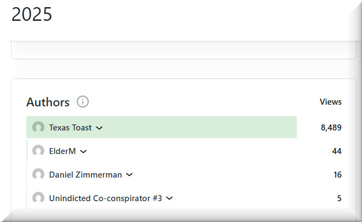This screenshot has height=222, width=362.
Task: Click the 5 views value in last row
Action: (x=339, y=198)
